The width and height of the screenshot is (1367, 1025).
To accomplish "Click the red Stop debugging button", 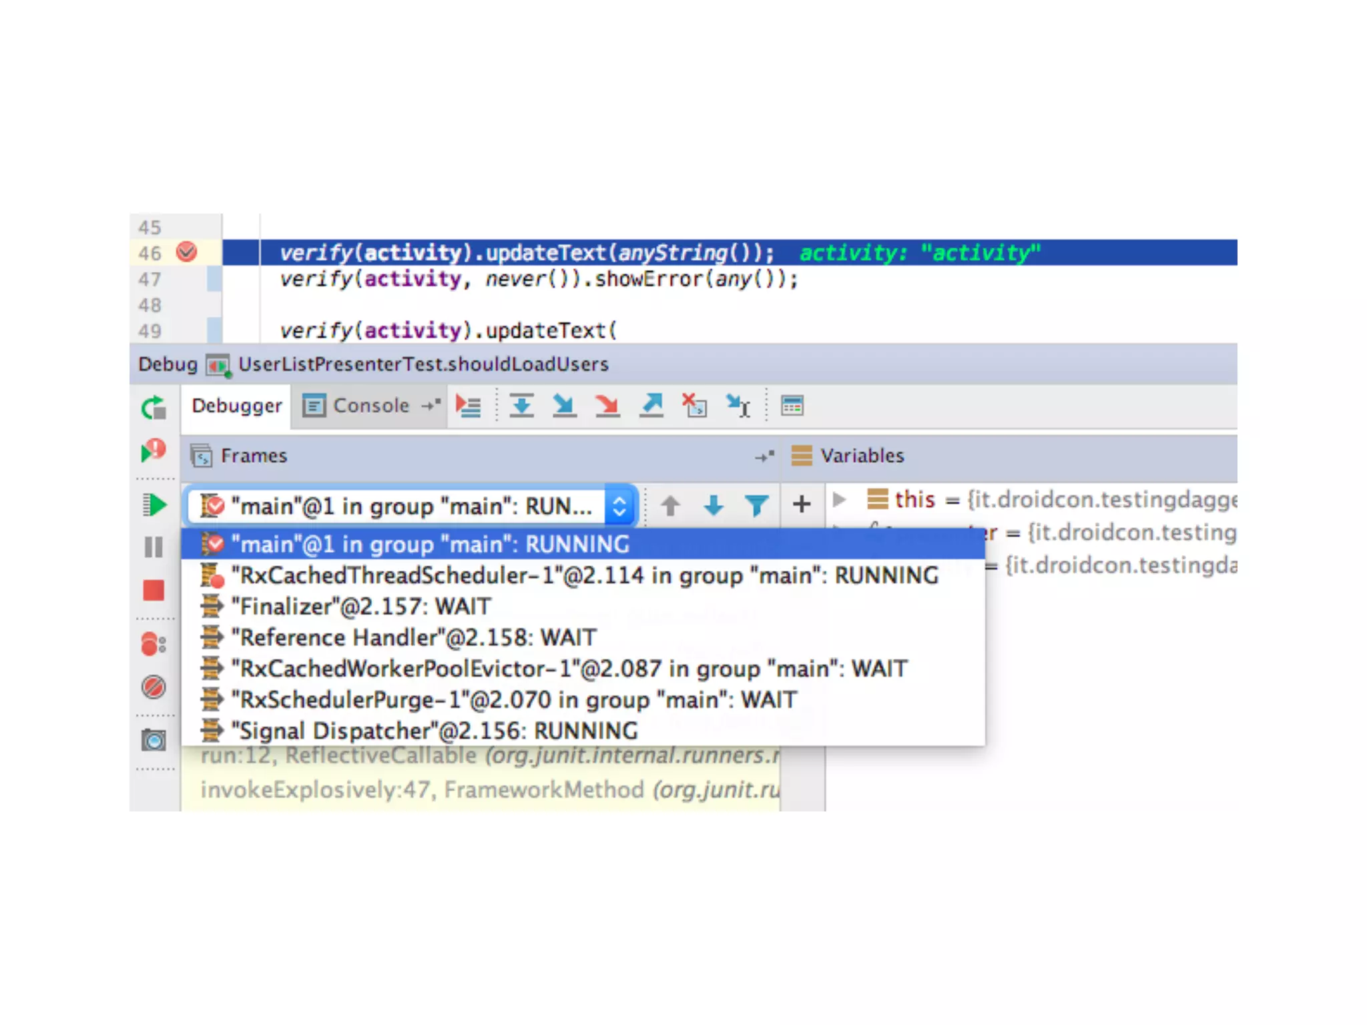I will coord(154,590).
